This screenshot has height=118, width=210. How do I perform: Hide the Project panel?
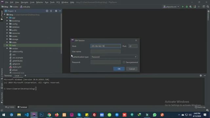pos(60,11)
